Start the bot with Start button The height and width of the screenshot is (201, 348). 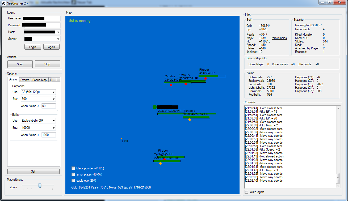click(x=20, y=64)
